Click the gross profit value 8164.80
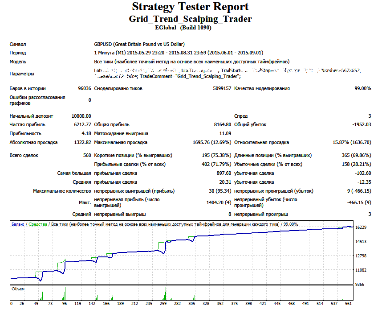The width and height of the screenshot is (386, 322). click(223, 124)
